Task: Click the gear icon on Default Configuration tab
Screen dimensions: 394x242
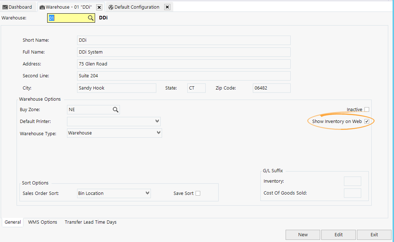Action: pos(111,7)
